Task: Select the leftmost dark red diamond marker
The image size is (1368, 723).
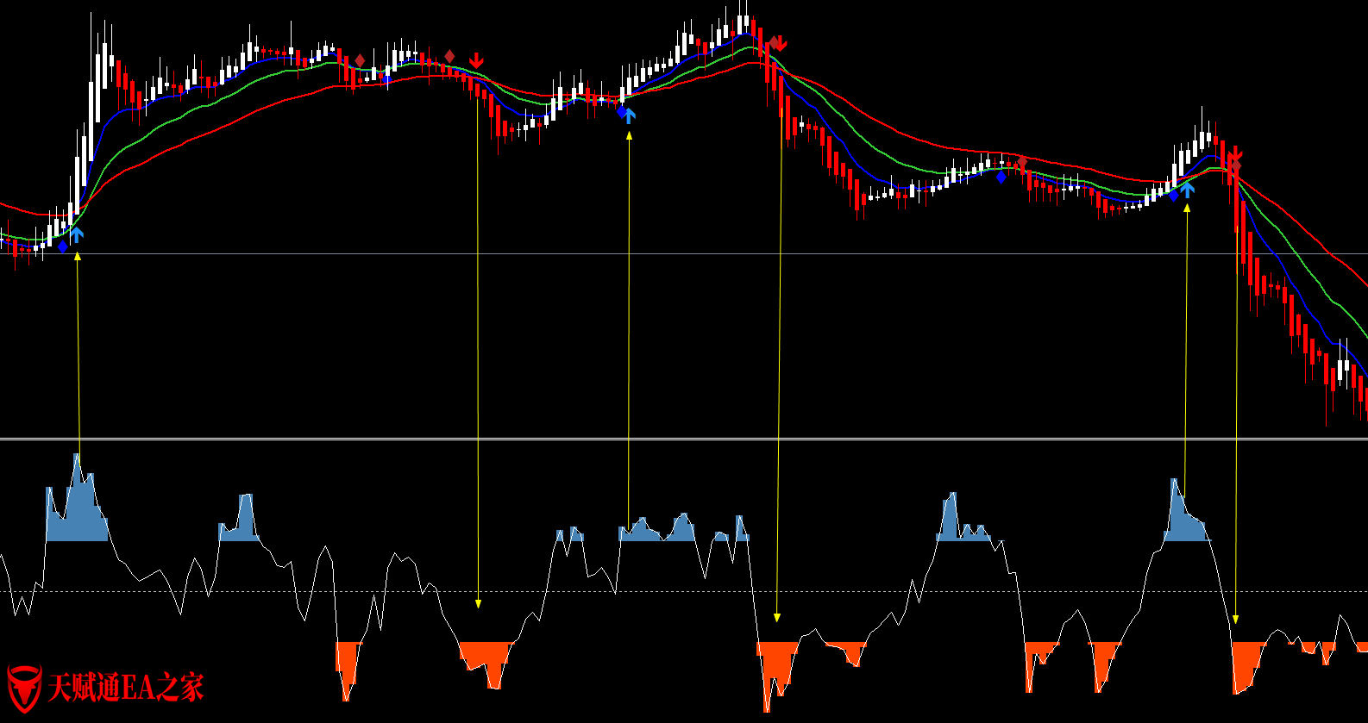Action: (360, 60)
